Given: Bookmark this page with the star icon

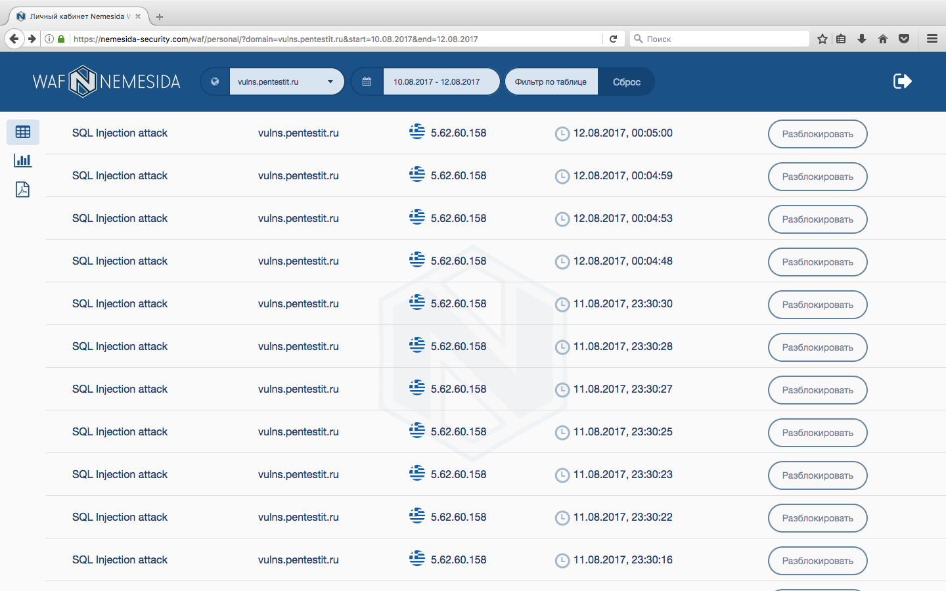Looking at the screenshot, I should [x=822, y=39].
